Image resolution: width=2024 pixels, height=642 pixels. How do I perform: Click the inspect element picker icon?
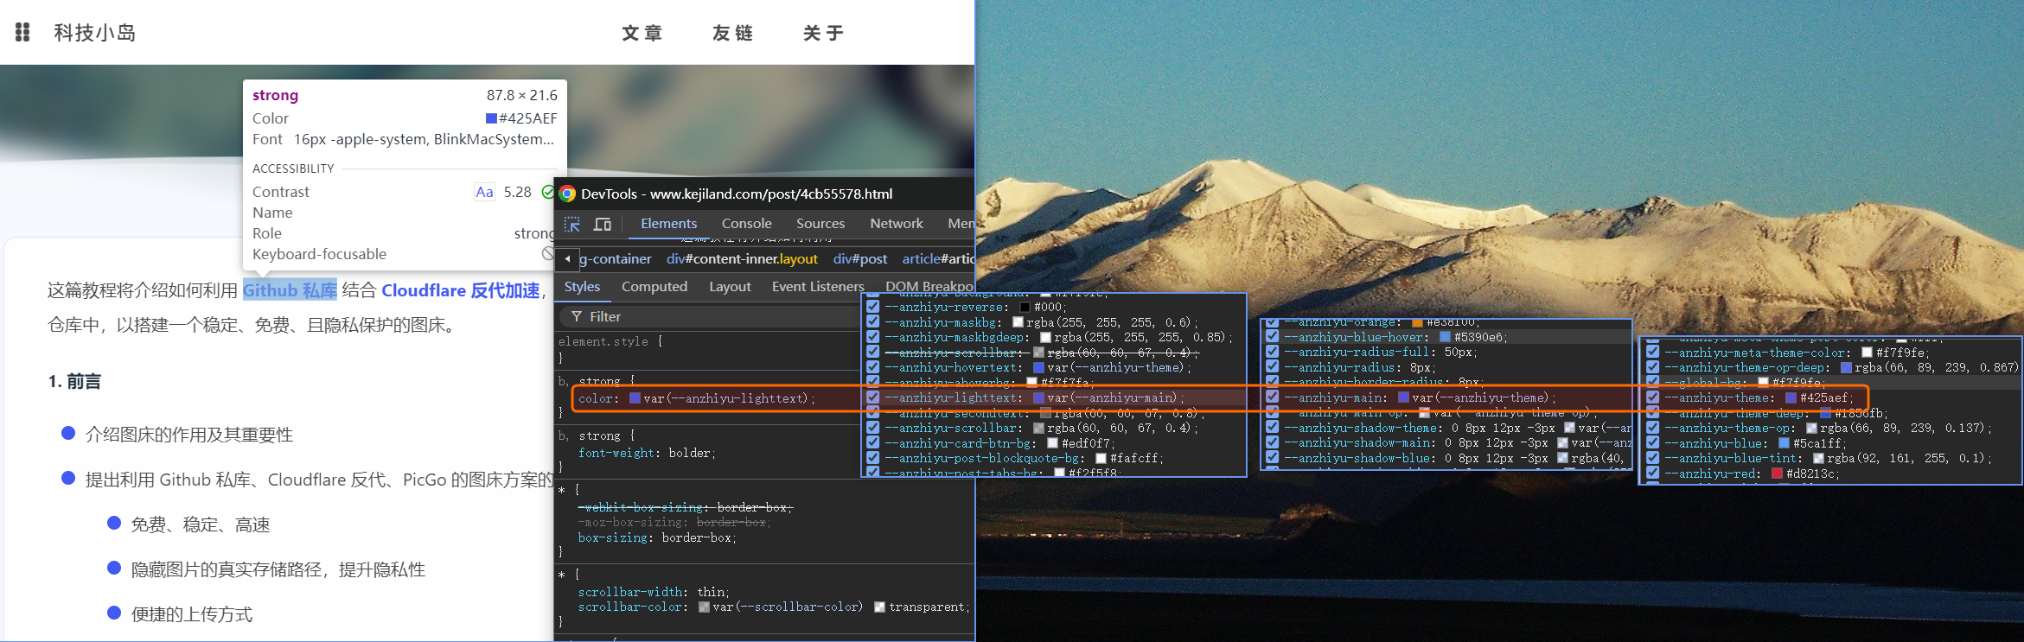click(572, 225)
